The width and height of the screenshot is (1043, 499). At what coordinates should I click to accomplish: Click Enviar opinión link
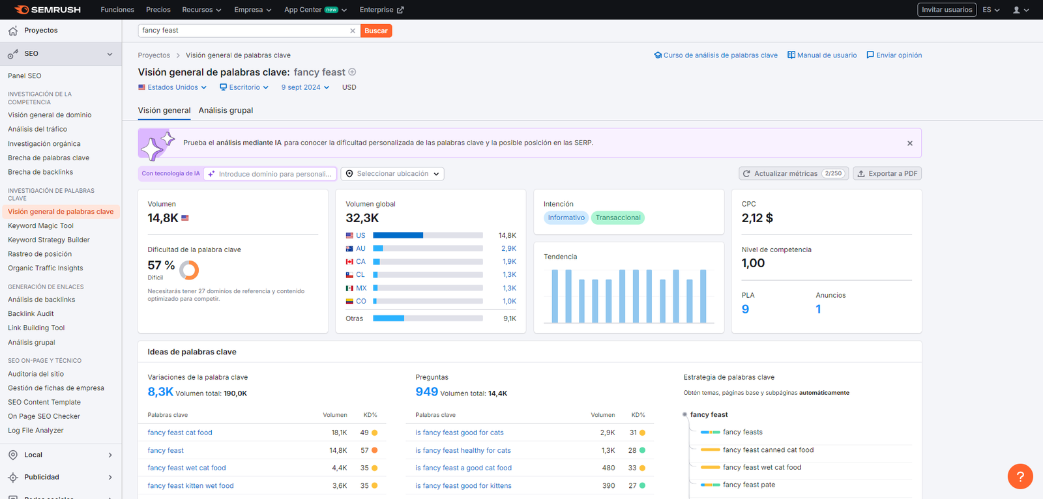894,55
